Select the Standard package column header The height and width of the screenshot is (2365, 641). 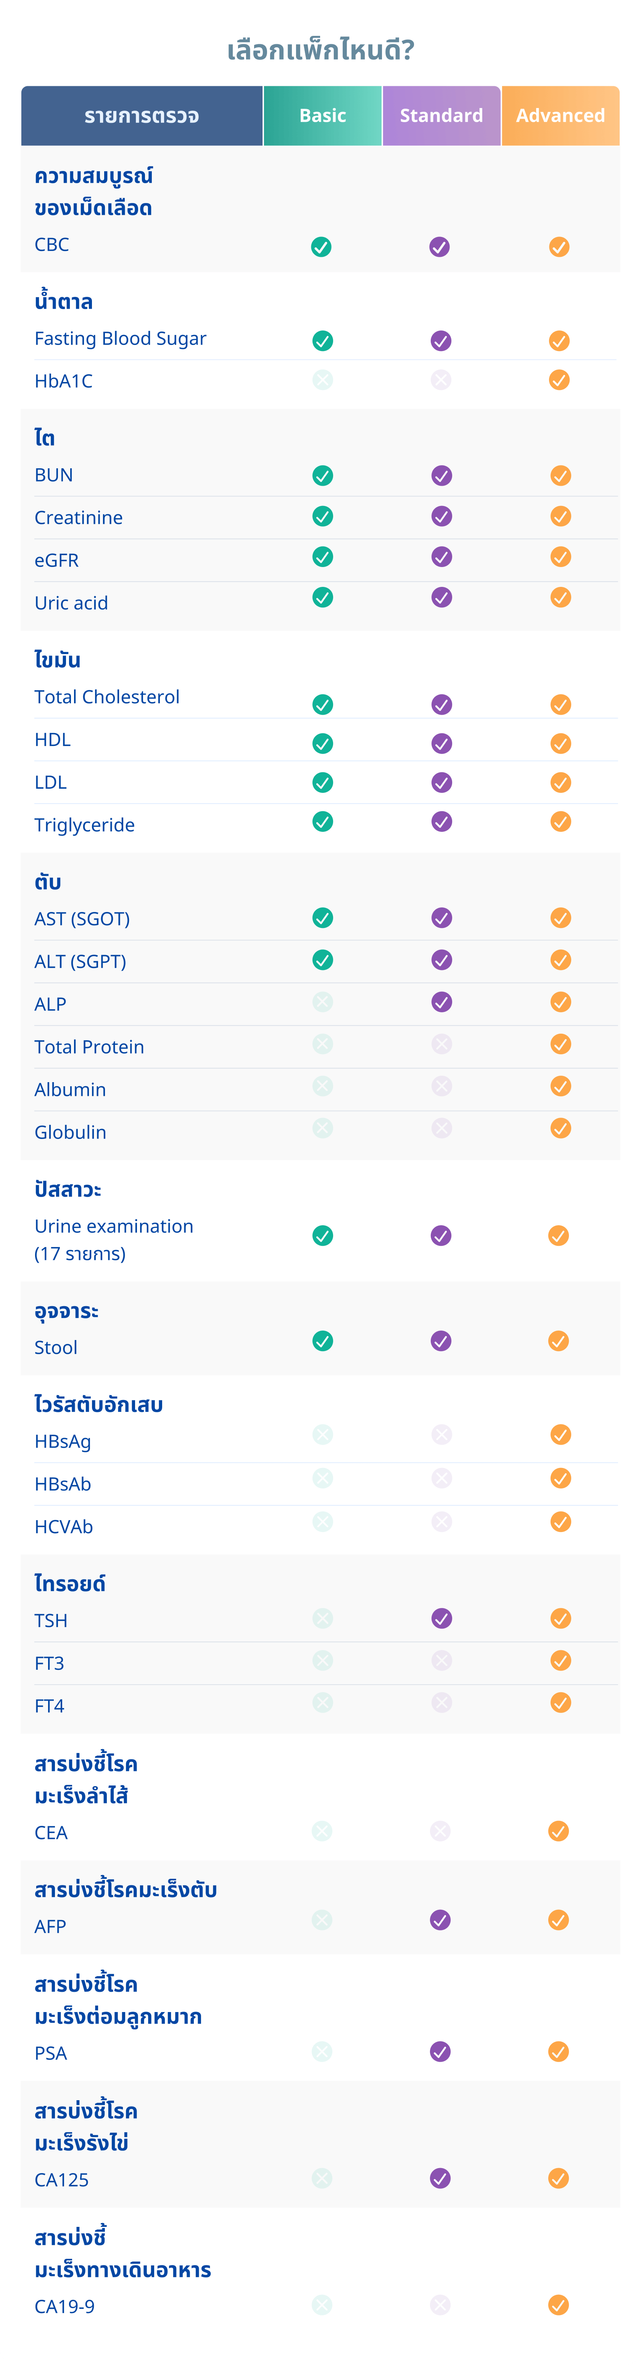coord(442,116)
